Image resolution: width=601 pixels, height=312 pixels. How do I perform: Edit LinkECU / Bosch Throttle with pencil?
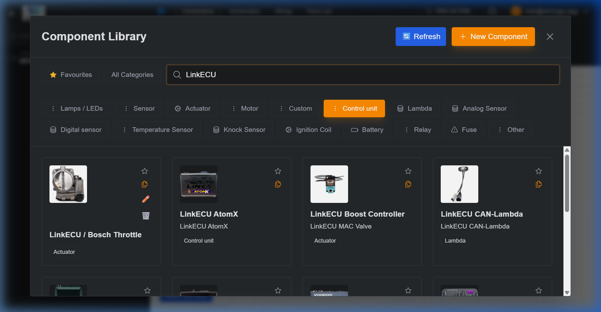146,199
